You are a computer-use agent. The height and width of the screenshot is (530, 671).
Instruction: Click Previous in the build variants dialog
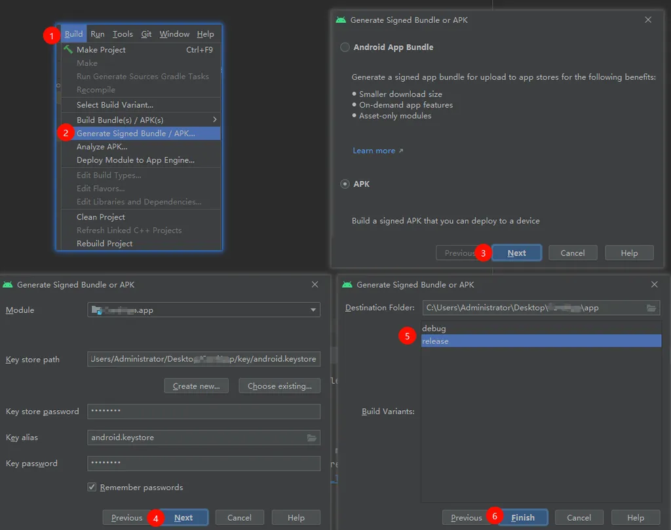tap(467, 518)
